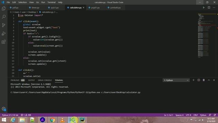Change indentation via Spaces: 4
This screenshot has width=218, height=123.
click(180, 115)
